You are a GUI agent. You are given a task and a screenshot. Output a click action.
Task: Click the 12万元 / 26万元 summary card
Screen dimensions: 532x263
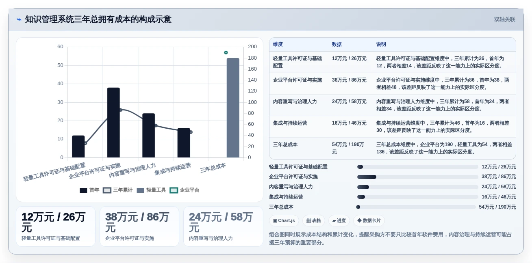tap(56, 226)
